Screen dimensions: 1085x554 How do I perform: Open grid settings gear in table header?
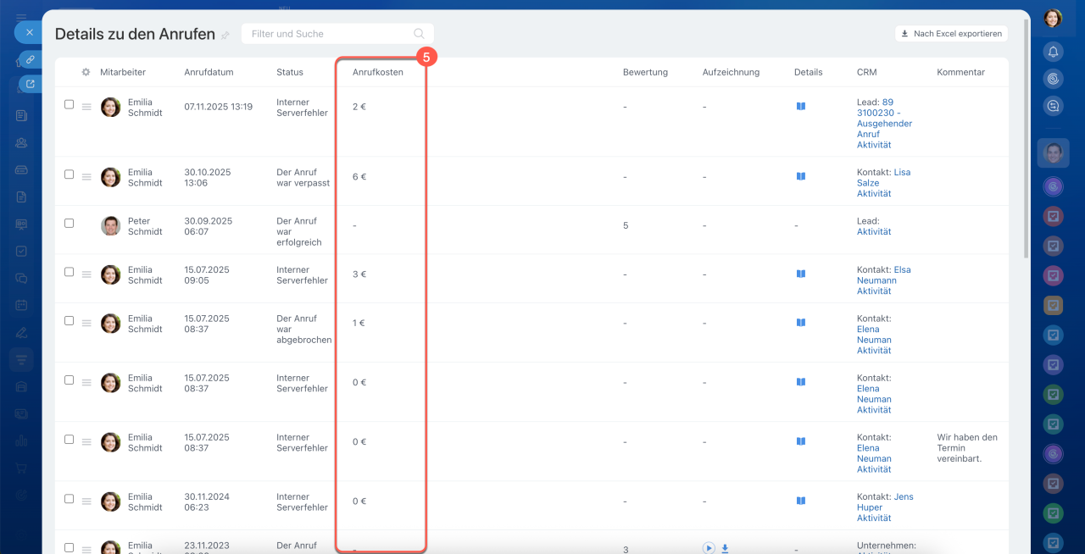tap(86, 72)
